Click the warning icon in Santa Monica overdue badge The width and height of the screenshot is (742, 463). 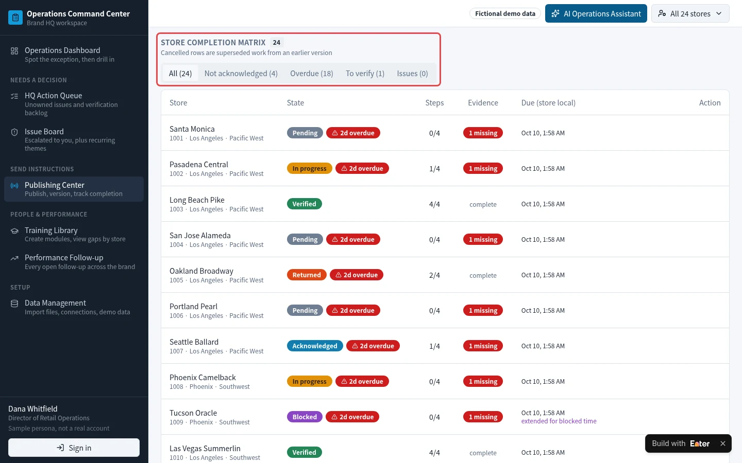(x=335, y=133)
